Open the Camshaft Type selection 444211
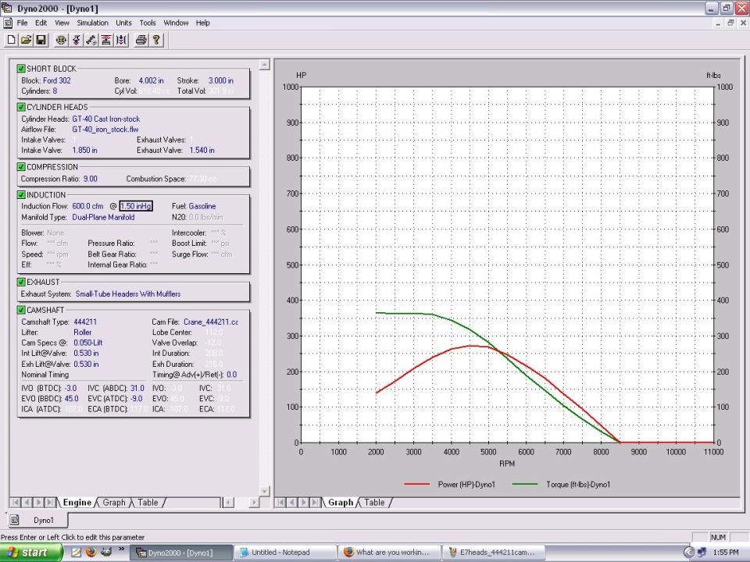The image size is (750, 562). (85, 322)
